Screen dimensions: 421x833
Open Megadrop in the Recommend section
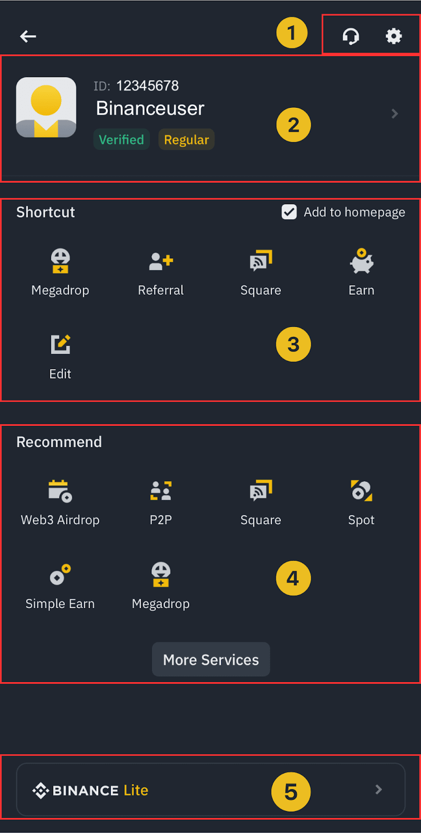tap(161, 575)
